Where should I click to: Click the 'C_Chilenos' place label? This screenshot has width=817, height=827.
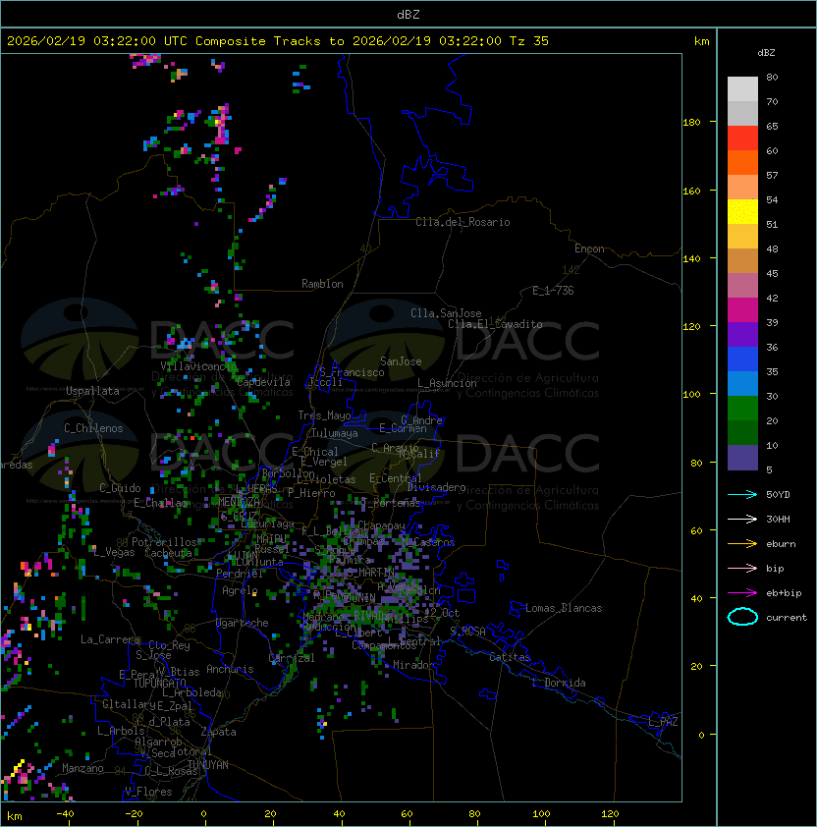point(93,428)
